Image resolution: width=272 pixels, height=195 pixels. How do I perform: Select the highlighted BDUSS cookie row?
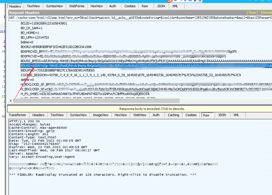(146, 66)
